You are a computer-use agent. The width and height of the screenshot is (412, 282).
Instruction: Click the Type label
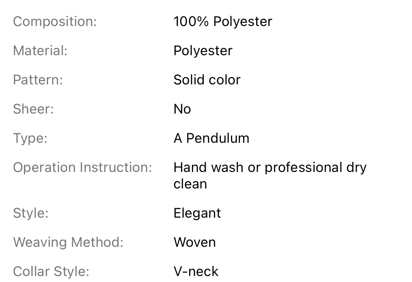point(30,138)
